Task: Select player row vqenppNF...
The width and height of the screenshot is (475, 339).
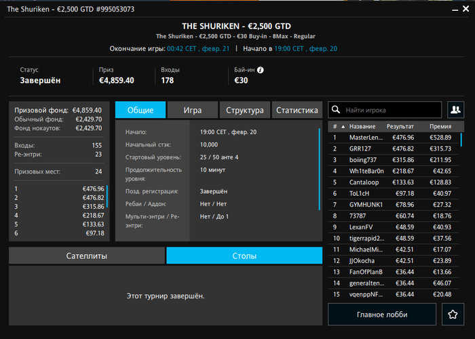Action: pos(393,294)
